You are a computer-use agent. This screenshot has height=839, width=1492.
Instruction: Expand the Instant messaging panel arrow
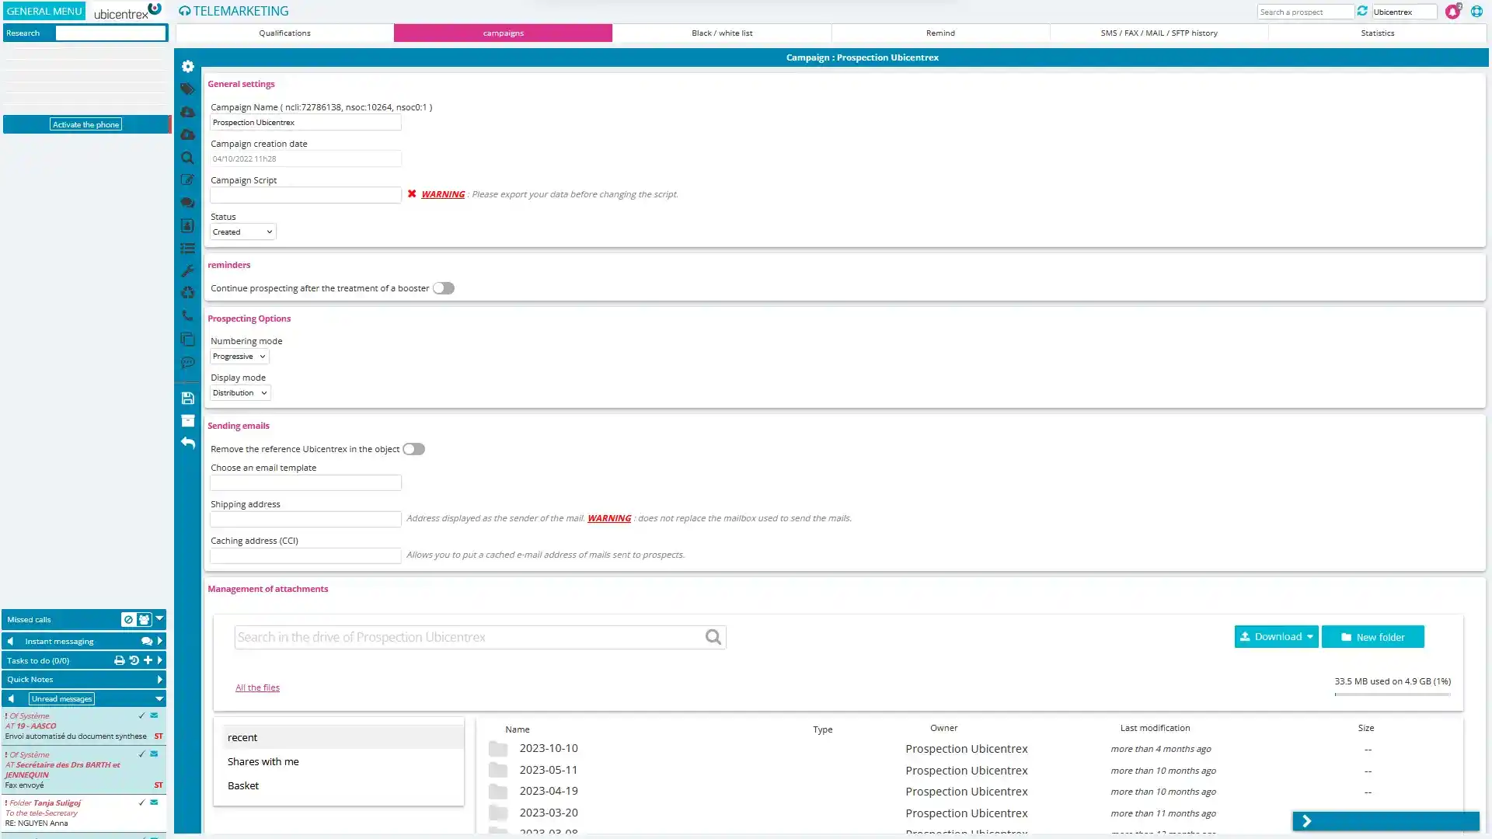pos(160,641)
